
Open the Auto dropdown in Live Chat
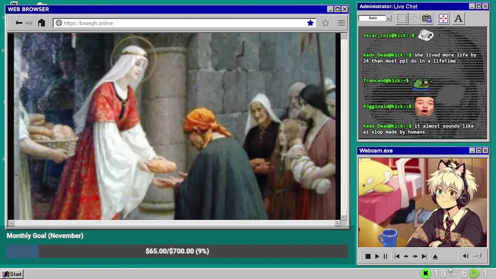(388, 18)
